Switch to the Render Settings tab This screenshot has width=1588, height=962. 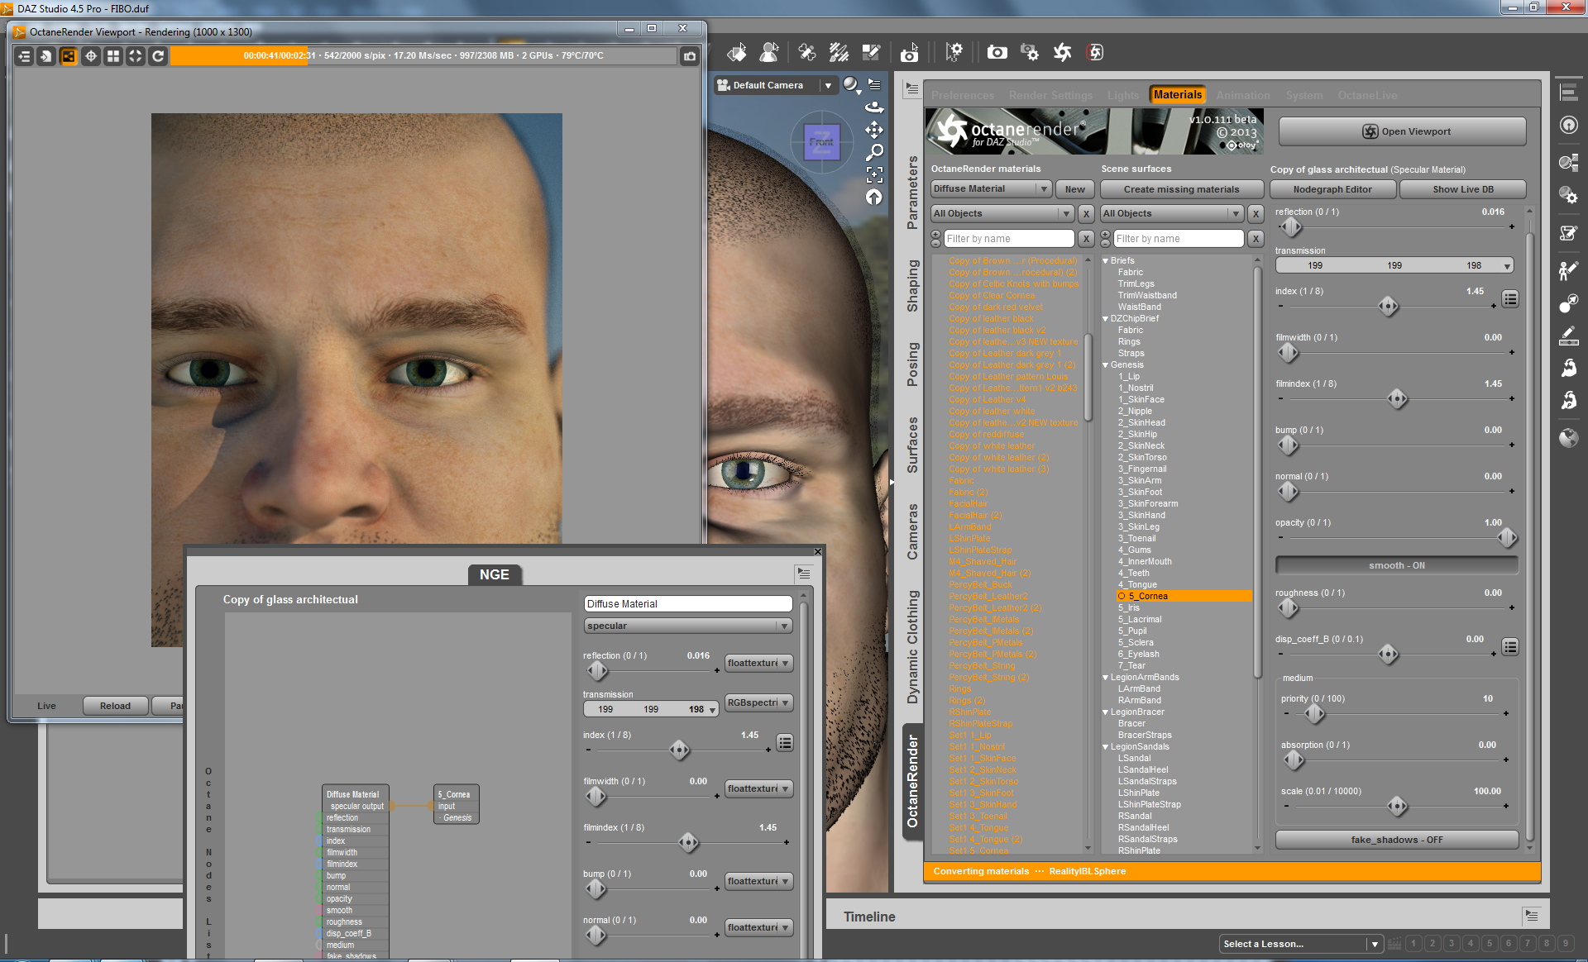tap(1050, 95)
